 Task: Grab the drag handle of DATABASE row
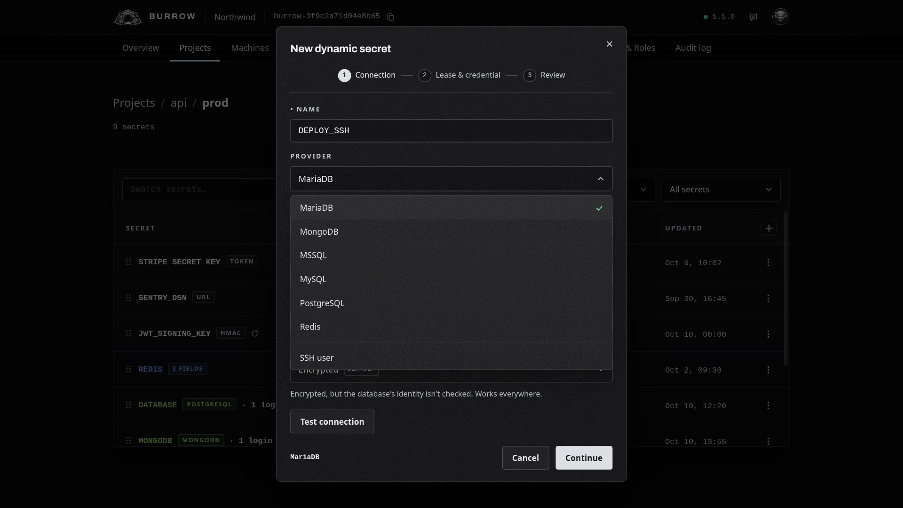[x=128, y=405]
